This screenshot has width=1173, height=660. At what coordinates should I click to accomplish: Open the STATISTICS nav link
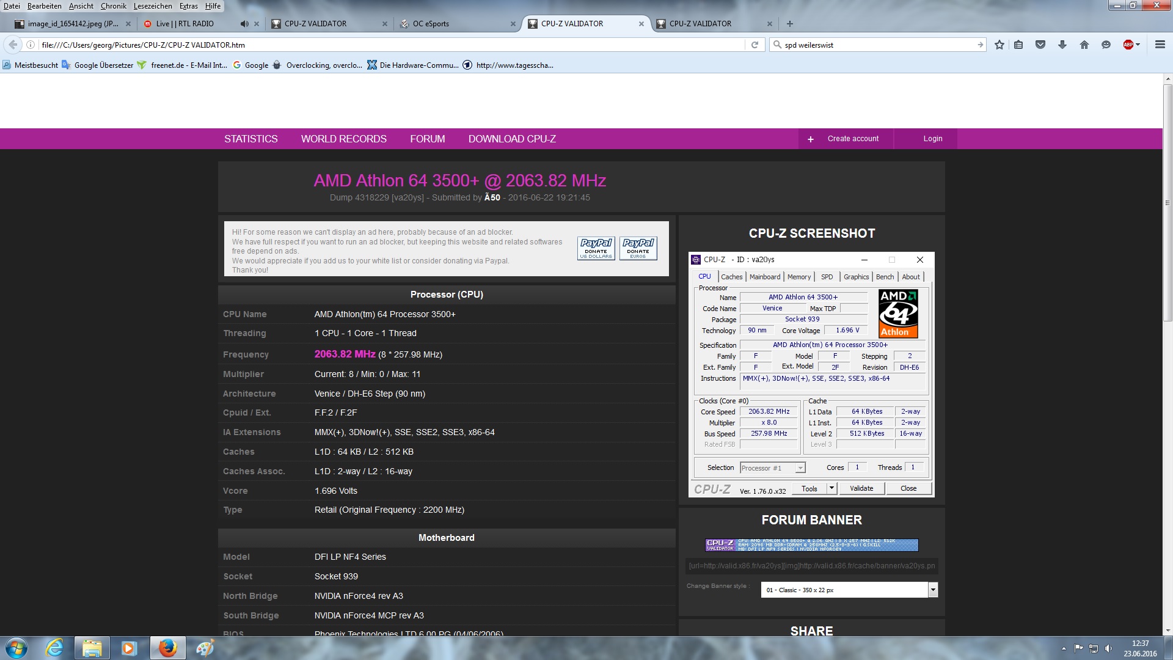(x=250, y=139)
